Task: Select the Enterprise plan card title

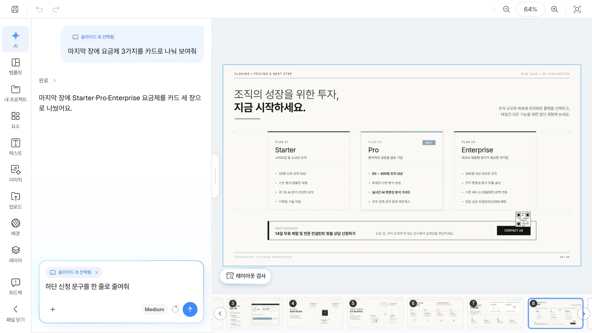Action: click(477, 150)
